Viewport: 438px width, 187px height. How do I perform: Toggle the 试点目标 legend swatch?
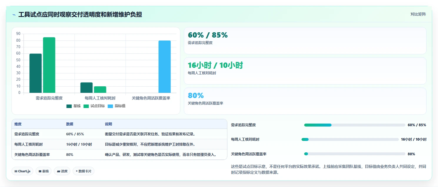pos(86,106)
